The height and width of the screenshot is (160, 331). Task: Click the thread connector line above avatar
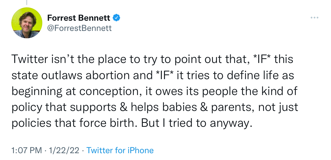pyautogui.click(x=27, y=2)
